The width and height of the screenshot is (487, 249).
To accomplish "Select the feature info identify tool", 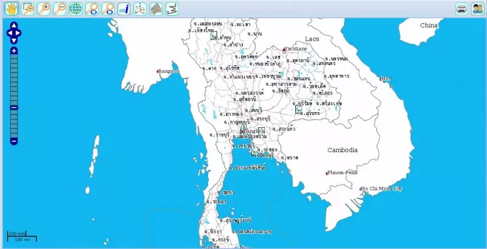I will point(124,9).
